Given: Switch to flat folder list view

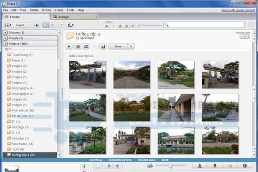Looking at the screenshot, I should tap(46, 25).
